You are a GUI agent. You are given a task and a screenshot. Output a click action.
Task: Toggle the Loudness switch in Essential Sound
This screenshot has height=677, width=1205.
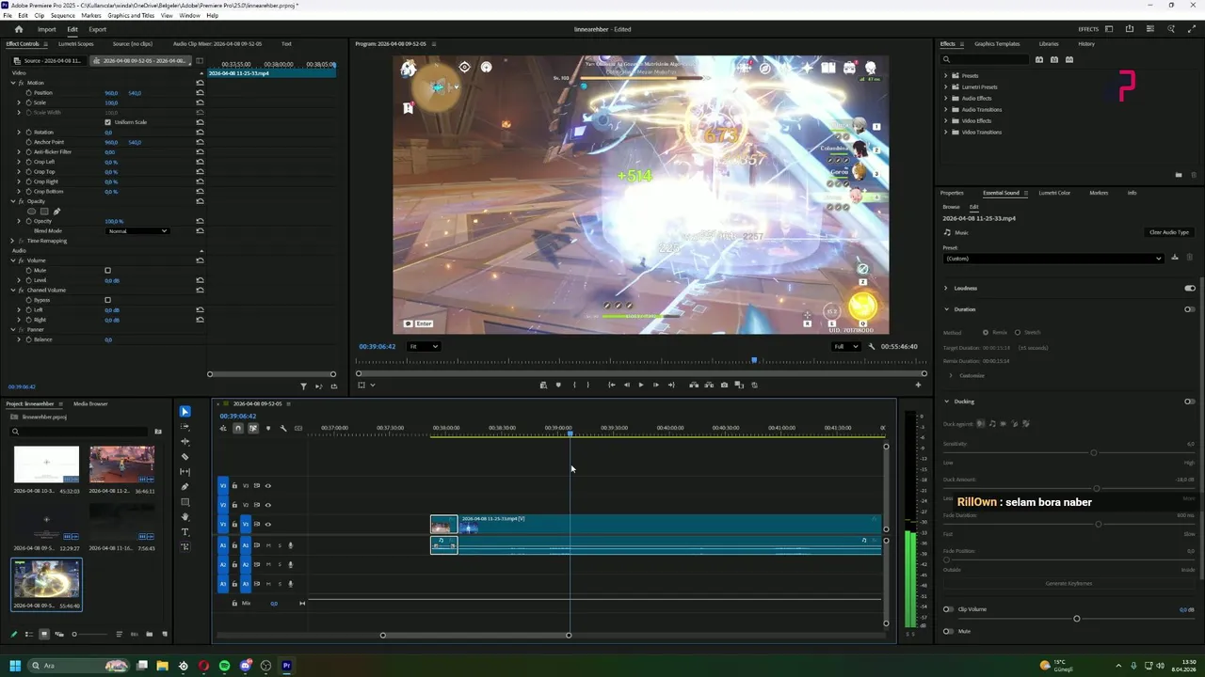point(1190,288)
